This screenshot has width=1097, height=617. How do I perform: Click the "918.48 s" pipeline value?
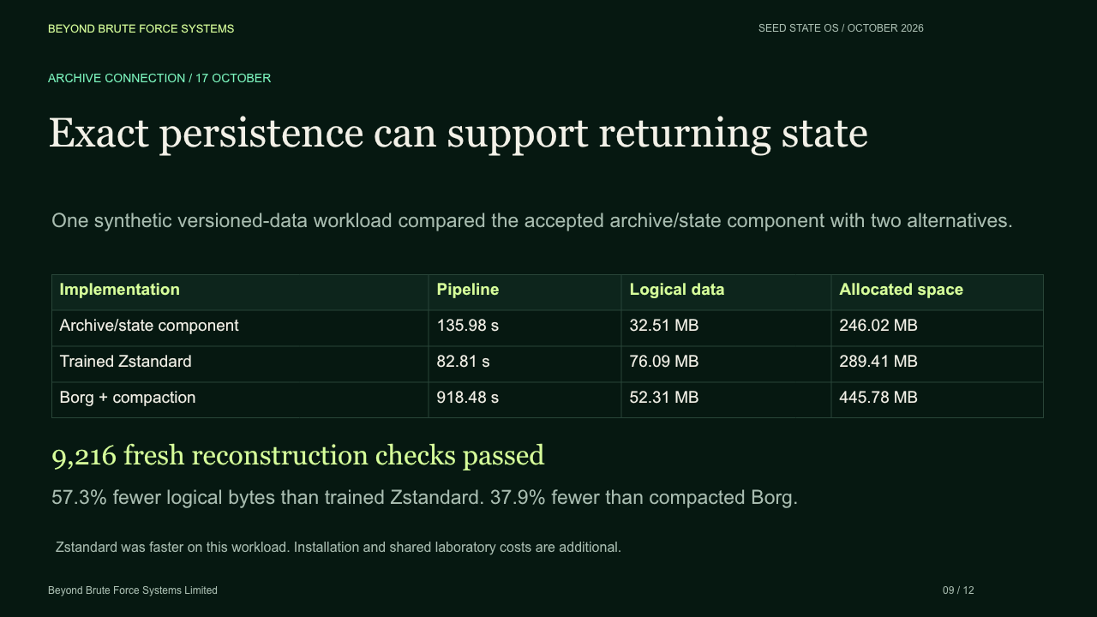pos(525,400)
